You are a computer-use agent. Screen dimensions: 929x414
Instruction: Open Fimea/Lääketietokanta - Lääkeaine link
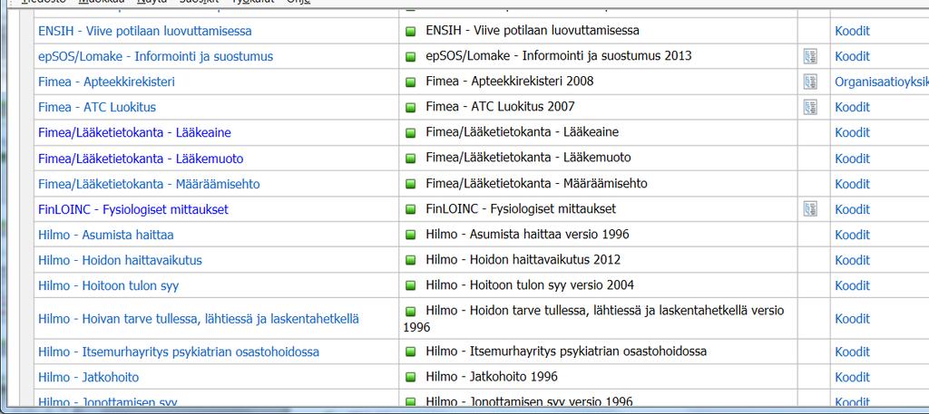coord(134,132)
